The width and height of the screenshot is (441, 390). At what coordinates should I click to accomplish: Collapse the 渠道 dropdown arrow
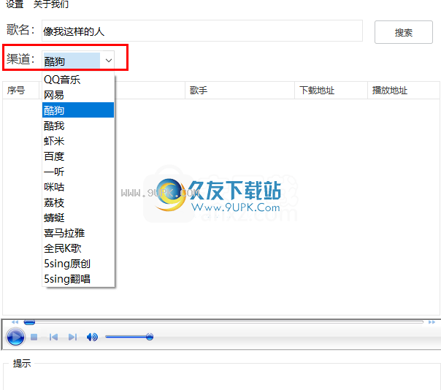(x=109, y=60)
